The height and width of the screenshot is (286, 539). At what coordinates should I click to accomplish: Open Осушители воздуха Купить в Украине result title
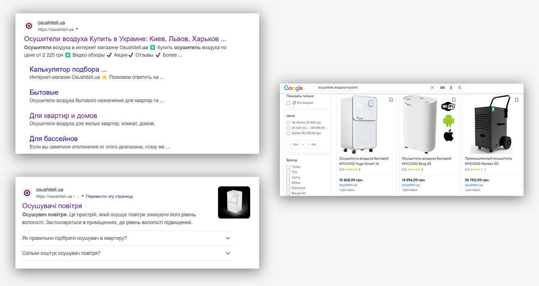point(125,39)
